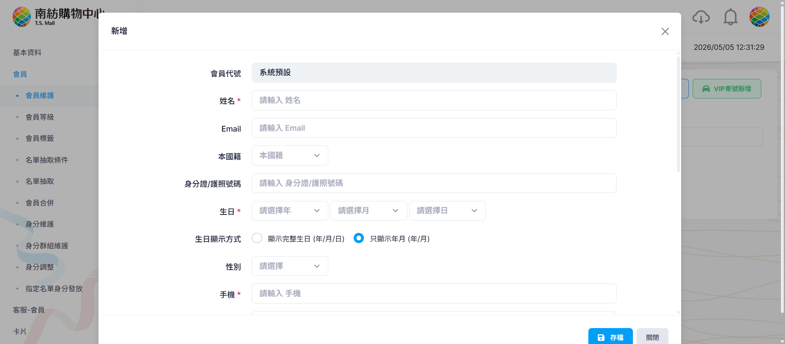Select 會員標籤 in sidebar
Image resolution: width=785 pixels, height=344 pixels.
[x=40, y=138]
